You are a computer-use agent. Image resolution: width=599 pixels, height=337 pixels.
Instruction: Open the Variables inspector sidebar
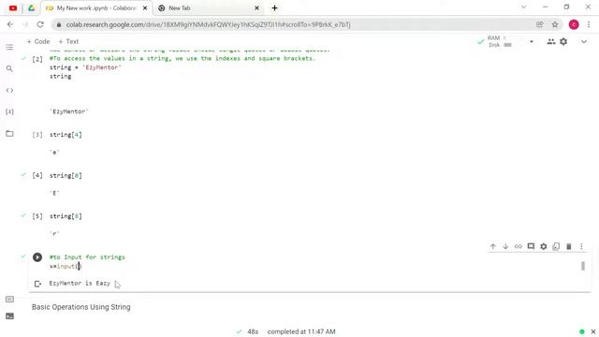(9, 111)
